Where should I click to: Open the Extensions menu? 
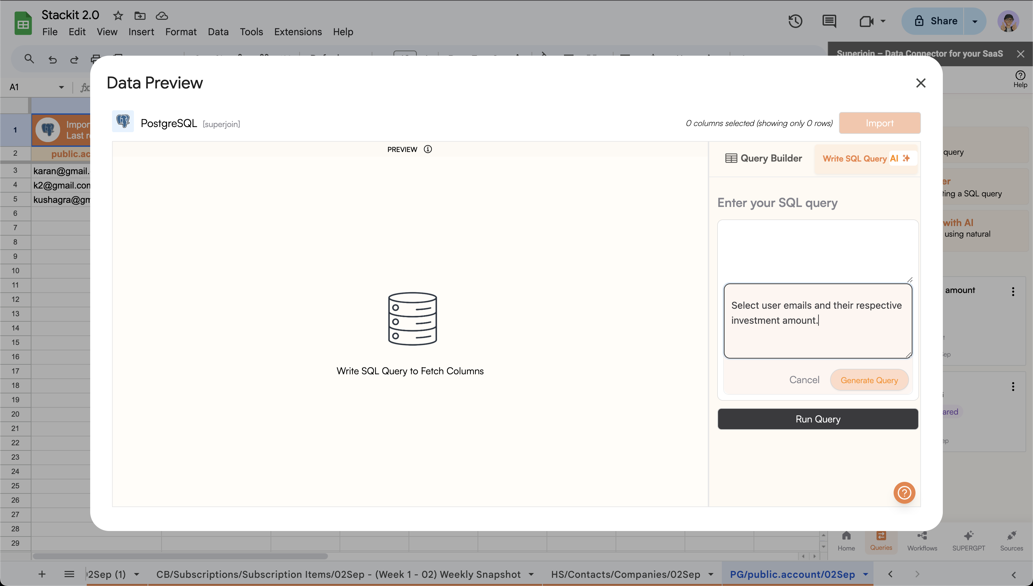pos(298,32)
